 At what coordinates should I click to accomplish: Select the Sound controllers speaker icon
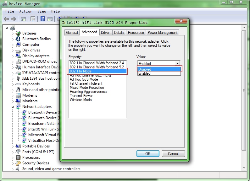[x=18, y=168]
